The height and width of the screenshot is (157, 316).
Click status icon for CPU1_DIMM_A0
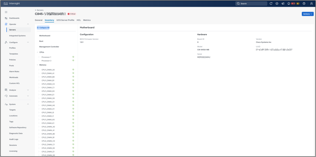[73, 69]
